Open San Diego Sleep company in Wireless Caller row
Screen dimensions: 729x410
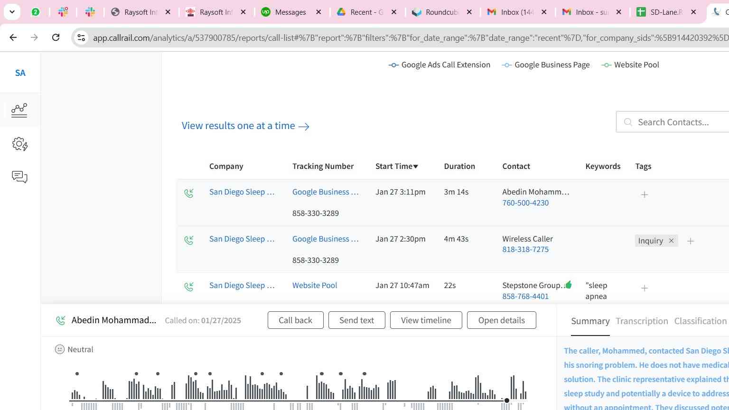pyautogui.click(x=242, y=239)
